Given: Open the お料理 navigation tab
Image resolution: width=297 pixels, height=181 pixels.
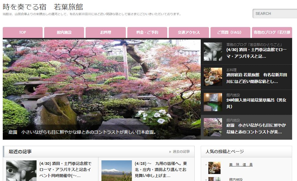Looking at the screenshot, I should click(x=106, y=32).
